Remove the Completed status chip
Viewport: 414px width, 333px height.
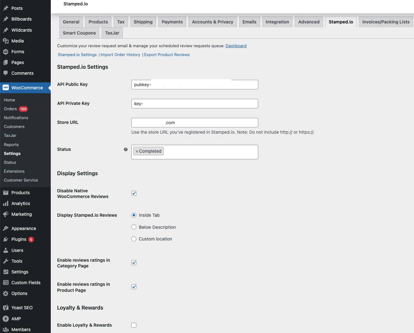[137, 151]
